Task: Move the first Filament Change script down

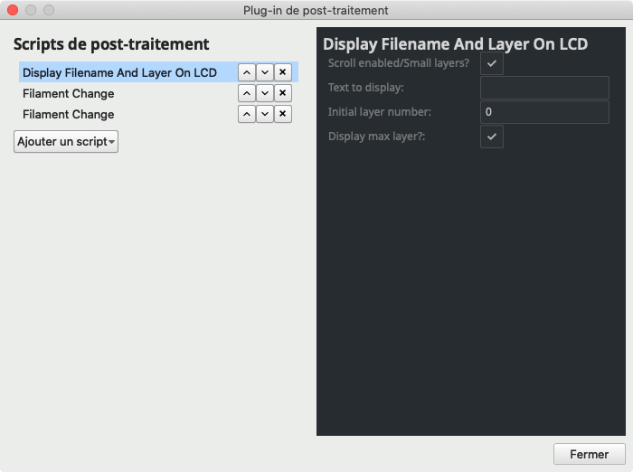Action: 264,93
